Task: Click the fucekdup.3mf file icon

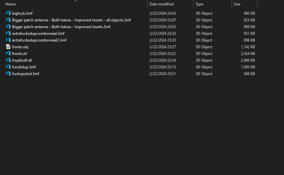Action: [8, 67]
